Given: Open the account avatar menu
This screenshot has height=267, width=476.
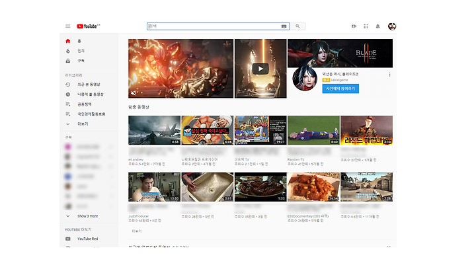Looking at the screenshot, I should (x=392, y=26).
